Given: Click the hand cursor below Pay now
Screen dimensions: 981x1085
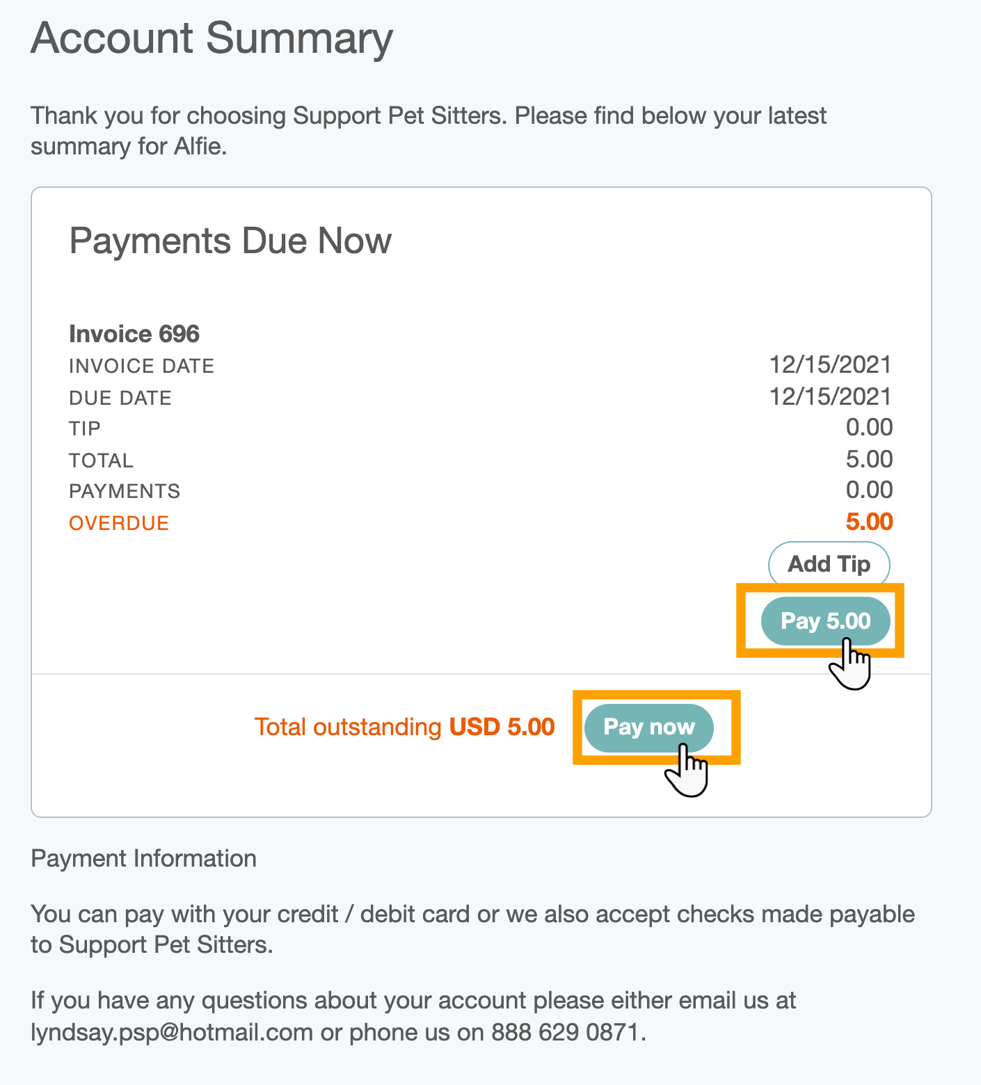Looking at the screenshot, I should 687,771.
